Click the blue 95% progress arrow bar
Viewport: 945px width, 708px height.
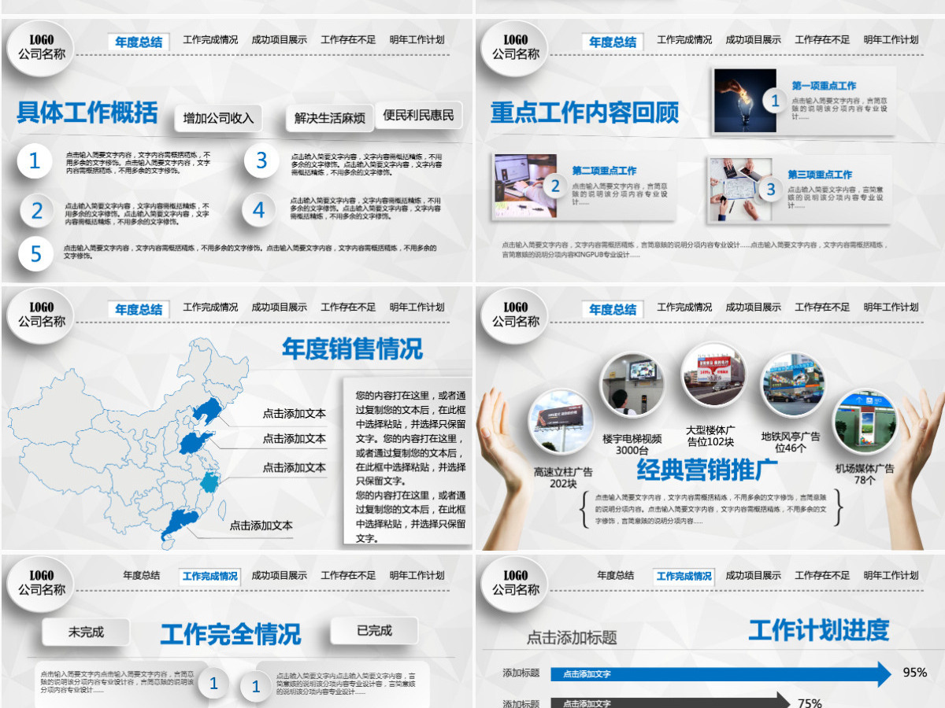click(721, 673)
